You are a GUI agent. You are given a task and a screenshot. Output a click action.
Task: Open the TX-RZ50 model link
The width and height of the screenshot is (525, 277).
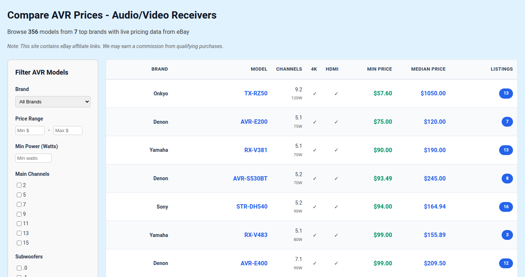pyautogui.click(x=256, y=94)
